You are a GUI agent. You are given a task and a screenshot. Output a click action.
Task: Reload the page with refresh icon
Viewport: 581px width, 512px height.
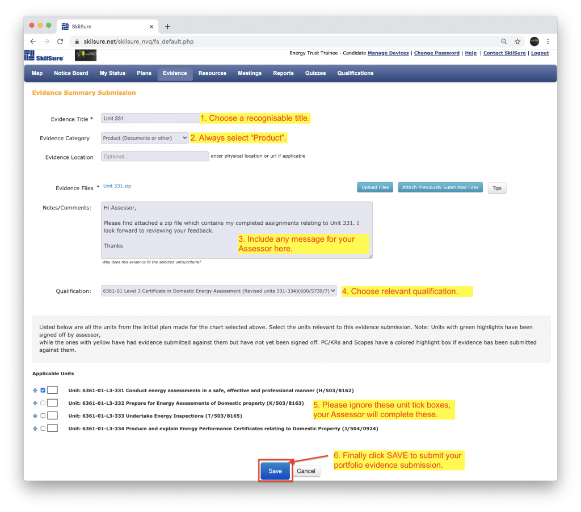click(x=60, y=41)
